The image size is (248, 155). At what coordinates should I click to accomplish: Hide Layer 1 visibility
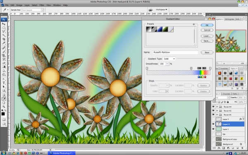click(213, 129)
